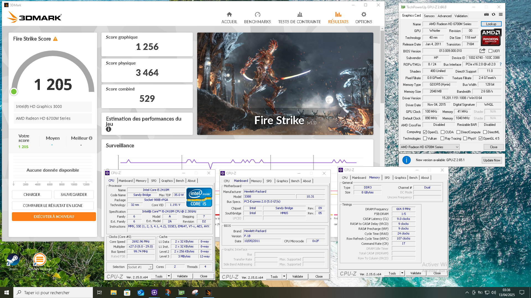Click COMPARER LE RÉSULTAT EN LIGNE
531x298 pixels.
pyautogui.click(x=53, y=206)
